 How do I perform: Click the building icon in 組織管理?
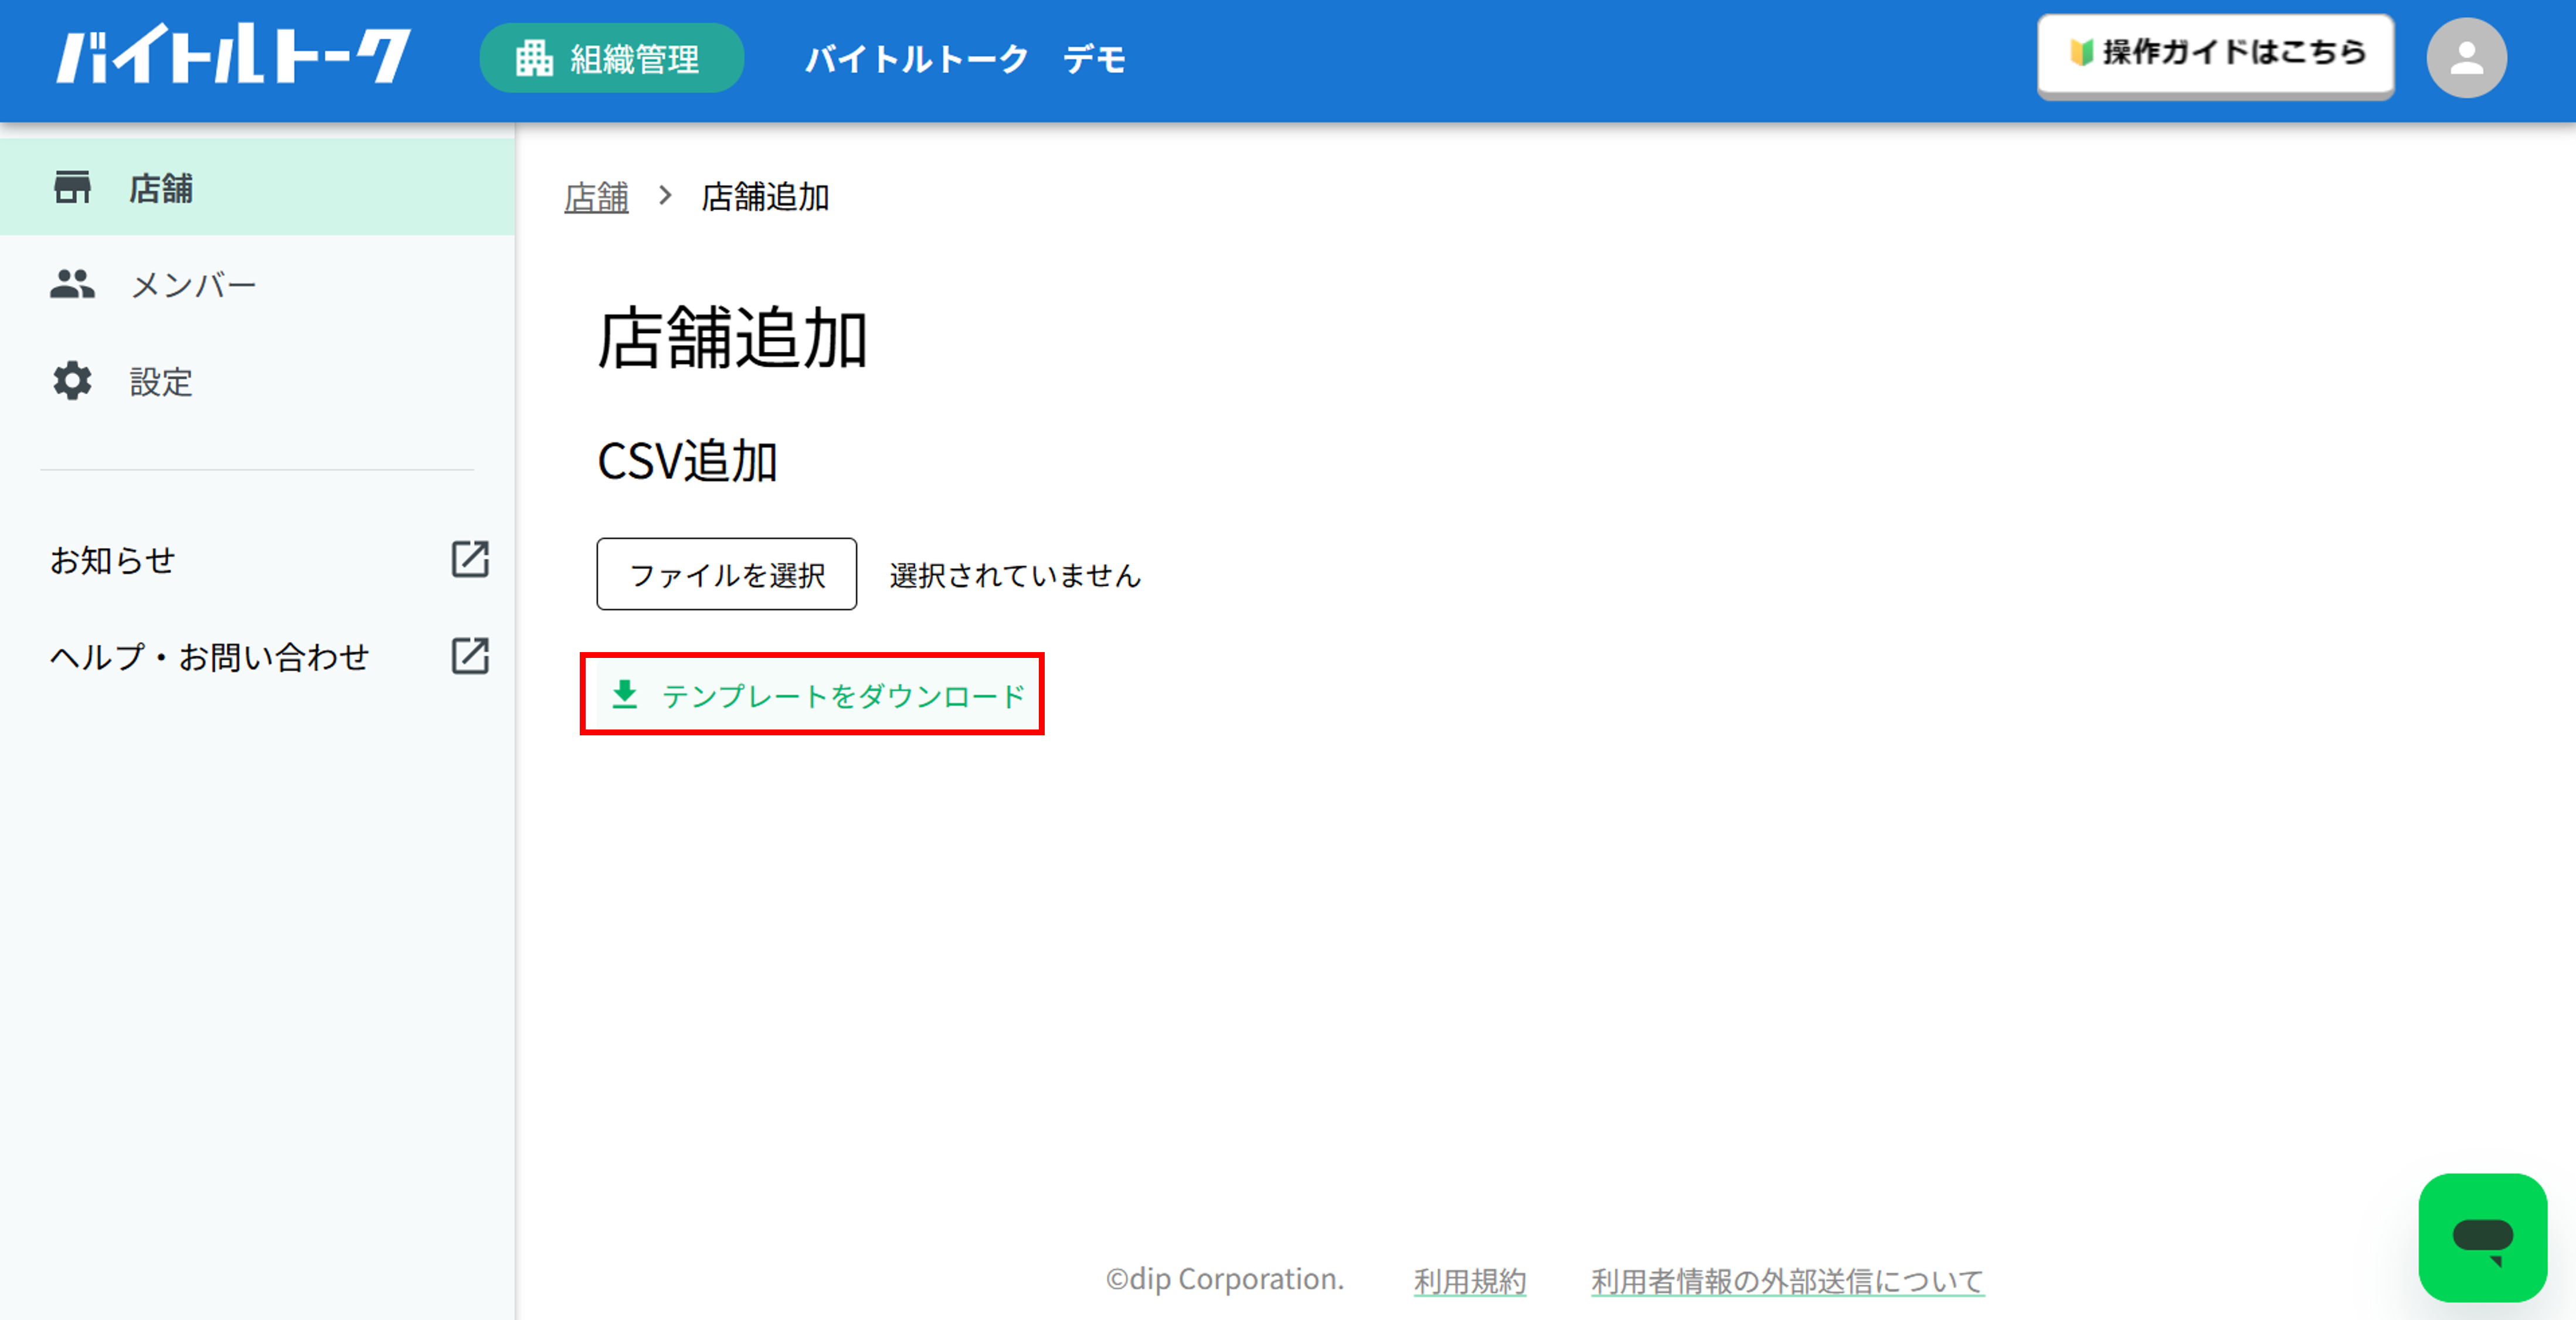tap(534, 59)
